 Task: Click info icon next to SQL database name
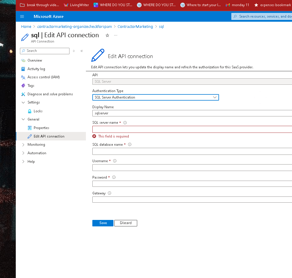[130, 144]
